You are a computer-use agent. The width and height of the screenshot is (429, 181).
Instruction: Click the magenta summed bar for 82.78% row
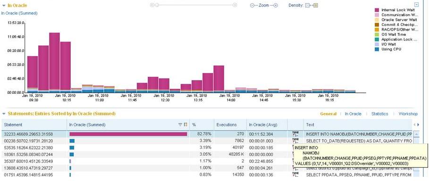point(128,134)
